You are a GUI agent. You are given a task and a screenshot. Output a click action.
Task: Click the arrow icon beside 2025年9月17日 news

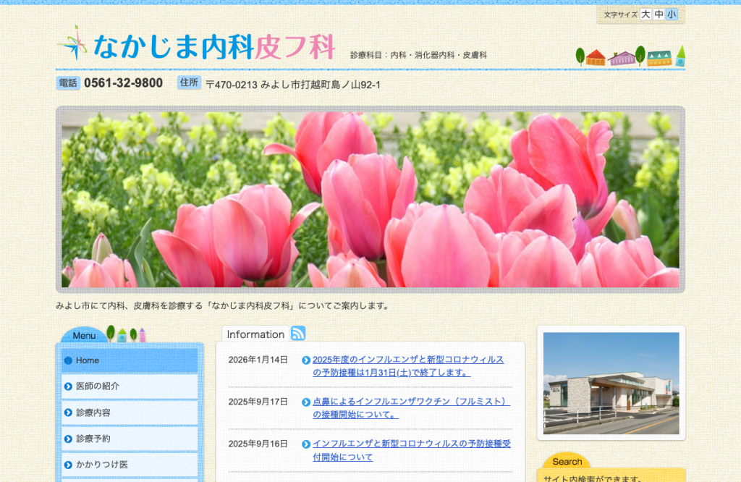[x=306, y=402]
